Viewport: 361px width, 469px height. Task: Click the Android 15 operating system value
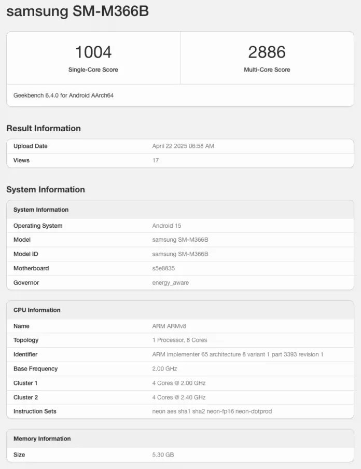click(x=166, y=226)
